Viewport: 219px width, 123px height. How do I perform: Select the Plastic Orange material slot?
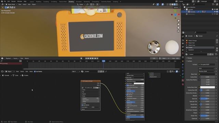[x=200, y=41]
